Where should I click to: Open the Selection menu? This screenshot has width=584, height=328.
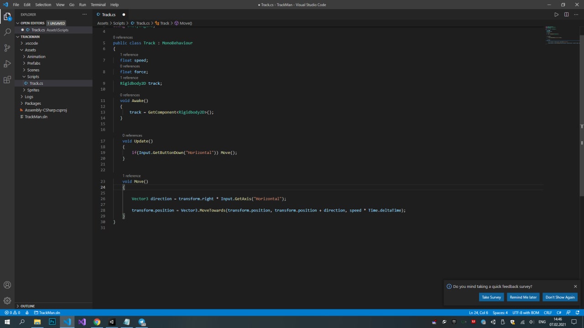43,5
